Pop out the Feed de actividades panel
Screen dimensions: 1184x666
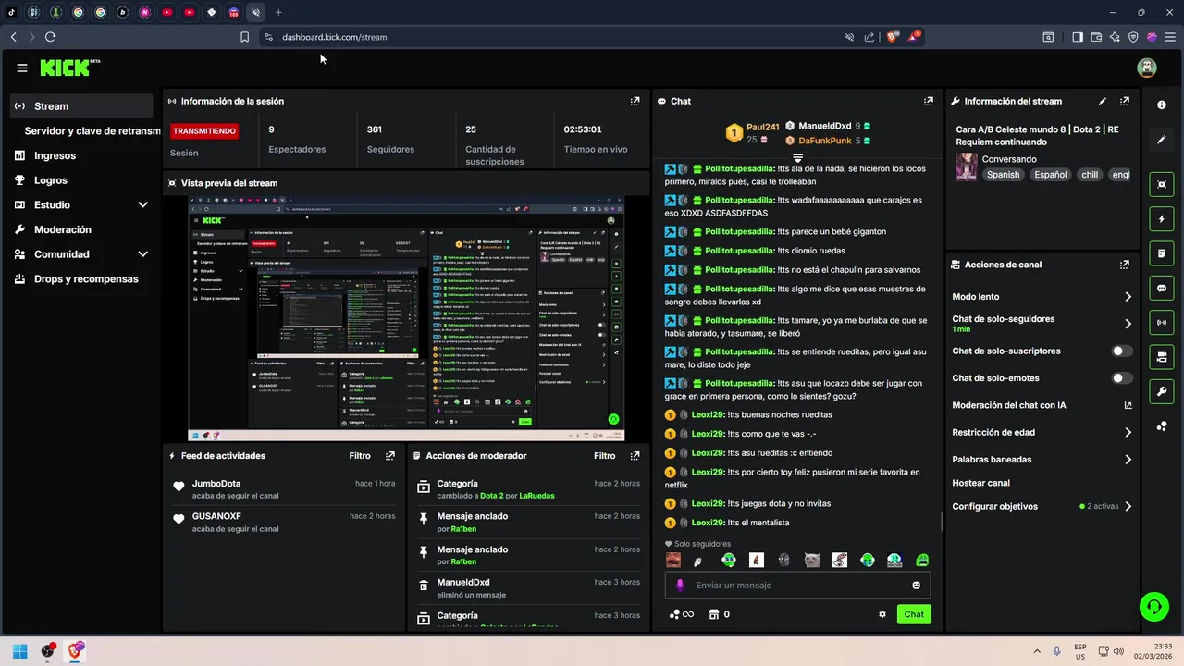390,456
